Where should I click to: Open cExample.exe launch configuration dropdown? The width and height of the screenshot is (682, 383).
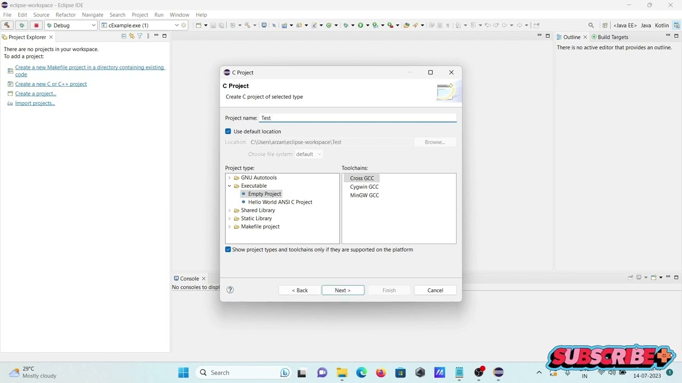point(176,25)
